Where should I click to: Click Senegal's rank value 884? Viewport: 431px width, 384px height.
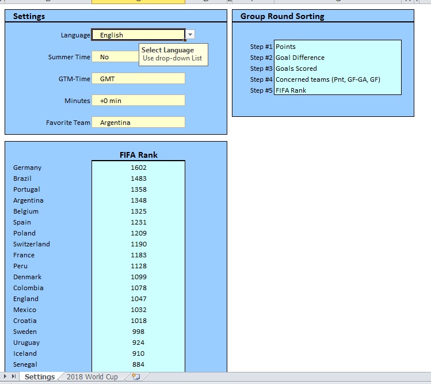click(x=138, y=364)
